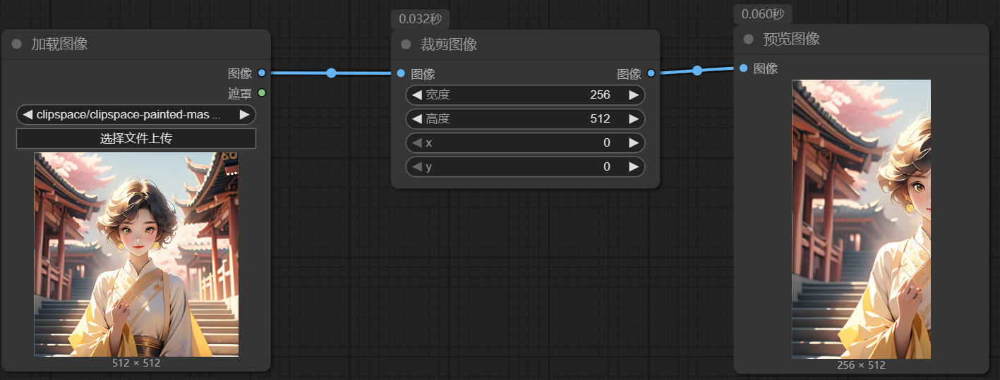Click the 图像 output port on 裁剪图像 node
The image size is (1000, 380).
click(651, 73)
